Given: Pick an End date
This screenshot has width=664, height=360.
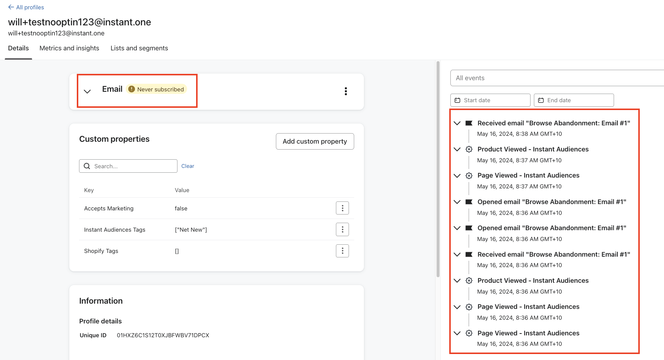Looking at the screenshot, I should pos(574,100).
